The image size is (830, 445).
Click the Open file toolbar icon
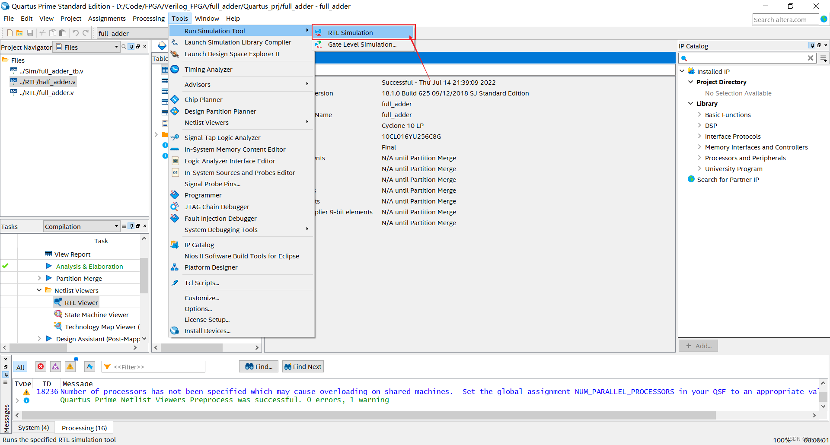pos(19,33)
